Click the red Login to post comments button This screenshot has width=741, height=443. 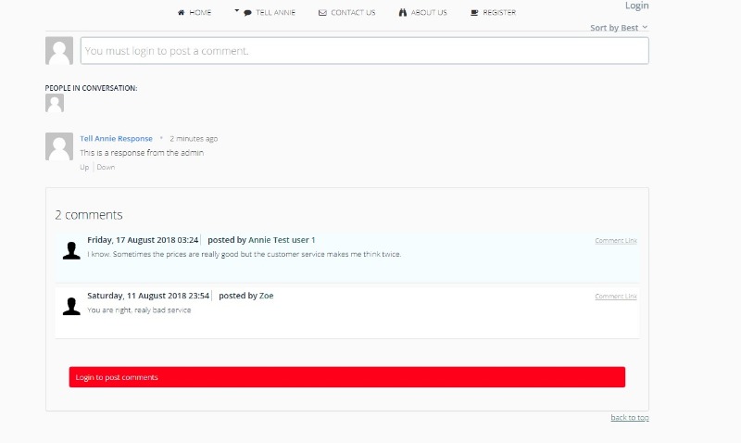pos(346,377)
